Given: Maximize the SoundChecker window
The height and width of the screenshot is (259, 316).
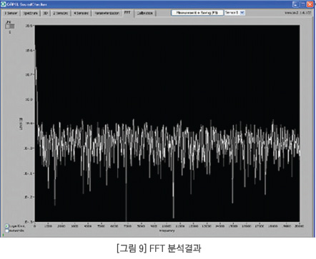Looking at the screenshot, I should tap(302, 4).
